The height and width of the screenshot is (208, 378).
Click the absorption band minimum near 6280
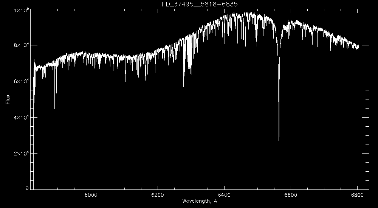pyautogui.click(x=184, y=85)
